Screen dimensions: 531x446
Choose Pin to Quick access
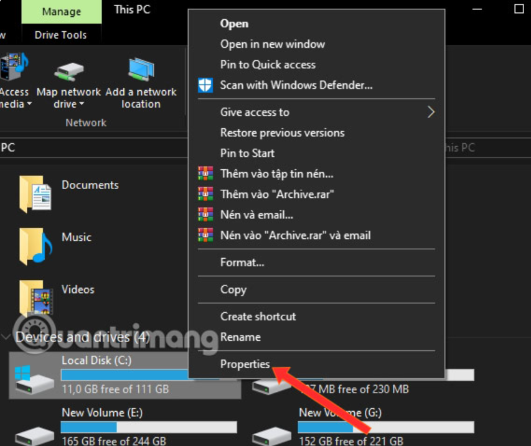(x=268, y=65)
